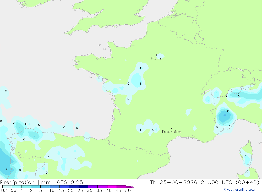Select the 5–10 mm legend color swatch
This screenshot has height=192, width=262.
[x=45, y=187]
